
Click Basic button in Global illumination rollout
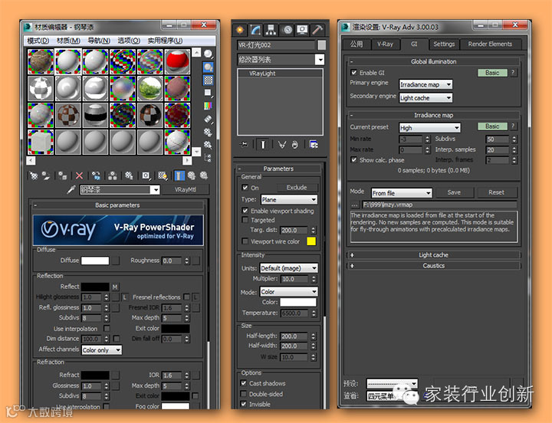click(492, 73)
